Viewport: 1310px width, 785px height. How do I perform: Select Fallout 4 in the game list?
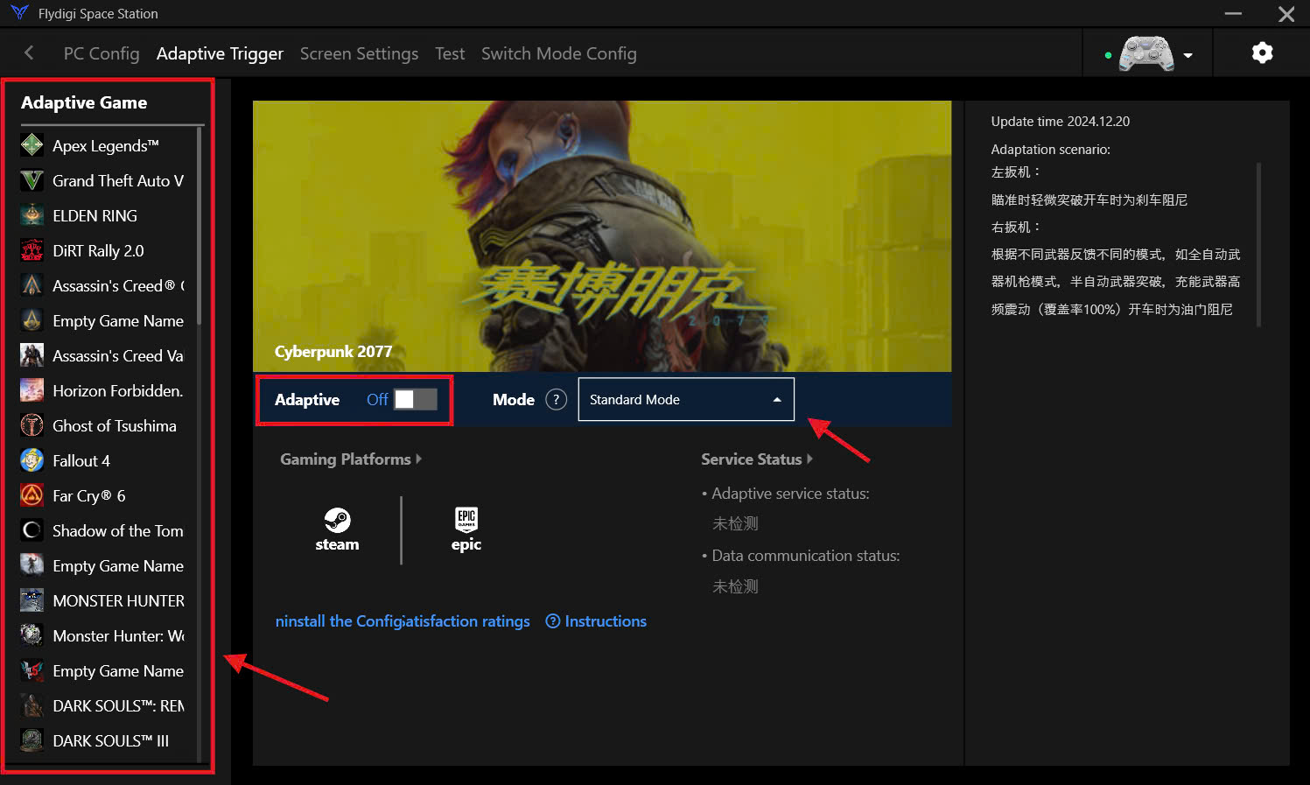(81, 461)
